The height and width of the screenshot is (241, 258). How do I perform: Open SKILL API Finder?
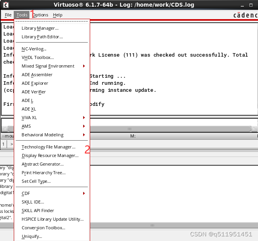pyautogui.click(x=52, y=211)
